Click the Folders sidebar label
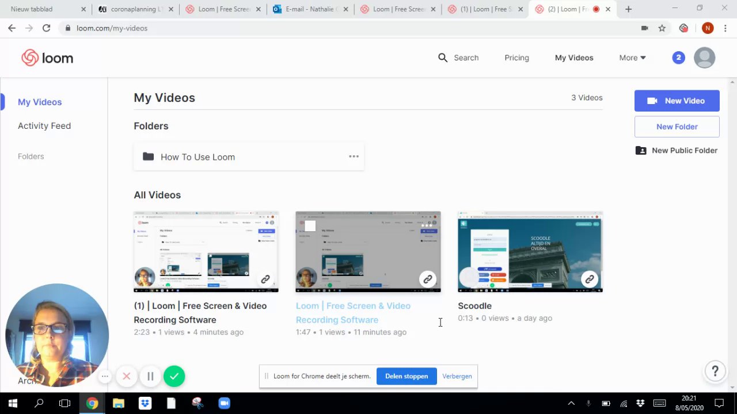737x414 pixels. (x=31, y=156)
